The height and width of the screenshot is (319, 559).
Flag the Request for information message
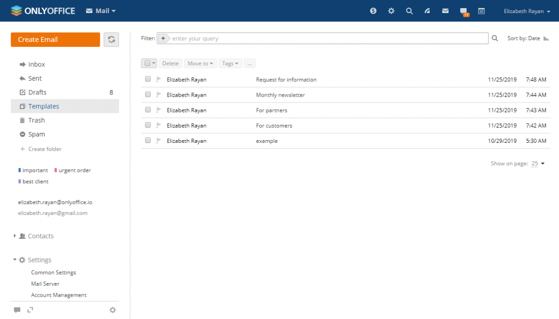(159, 80)
